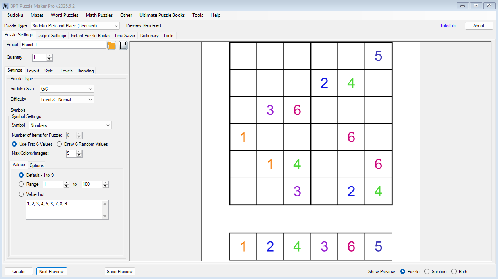Open the Tutorials link
Viewport: 498px width, 279px height.
click(447, 25)
